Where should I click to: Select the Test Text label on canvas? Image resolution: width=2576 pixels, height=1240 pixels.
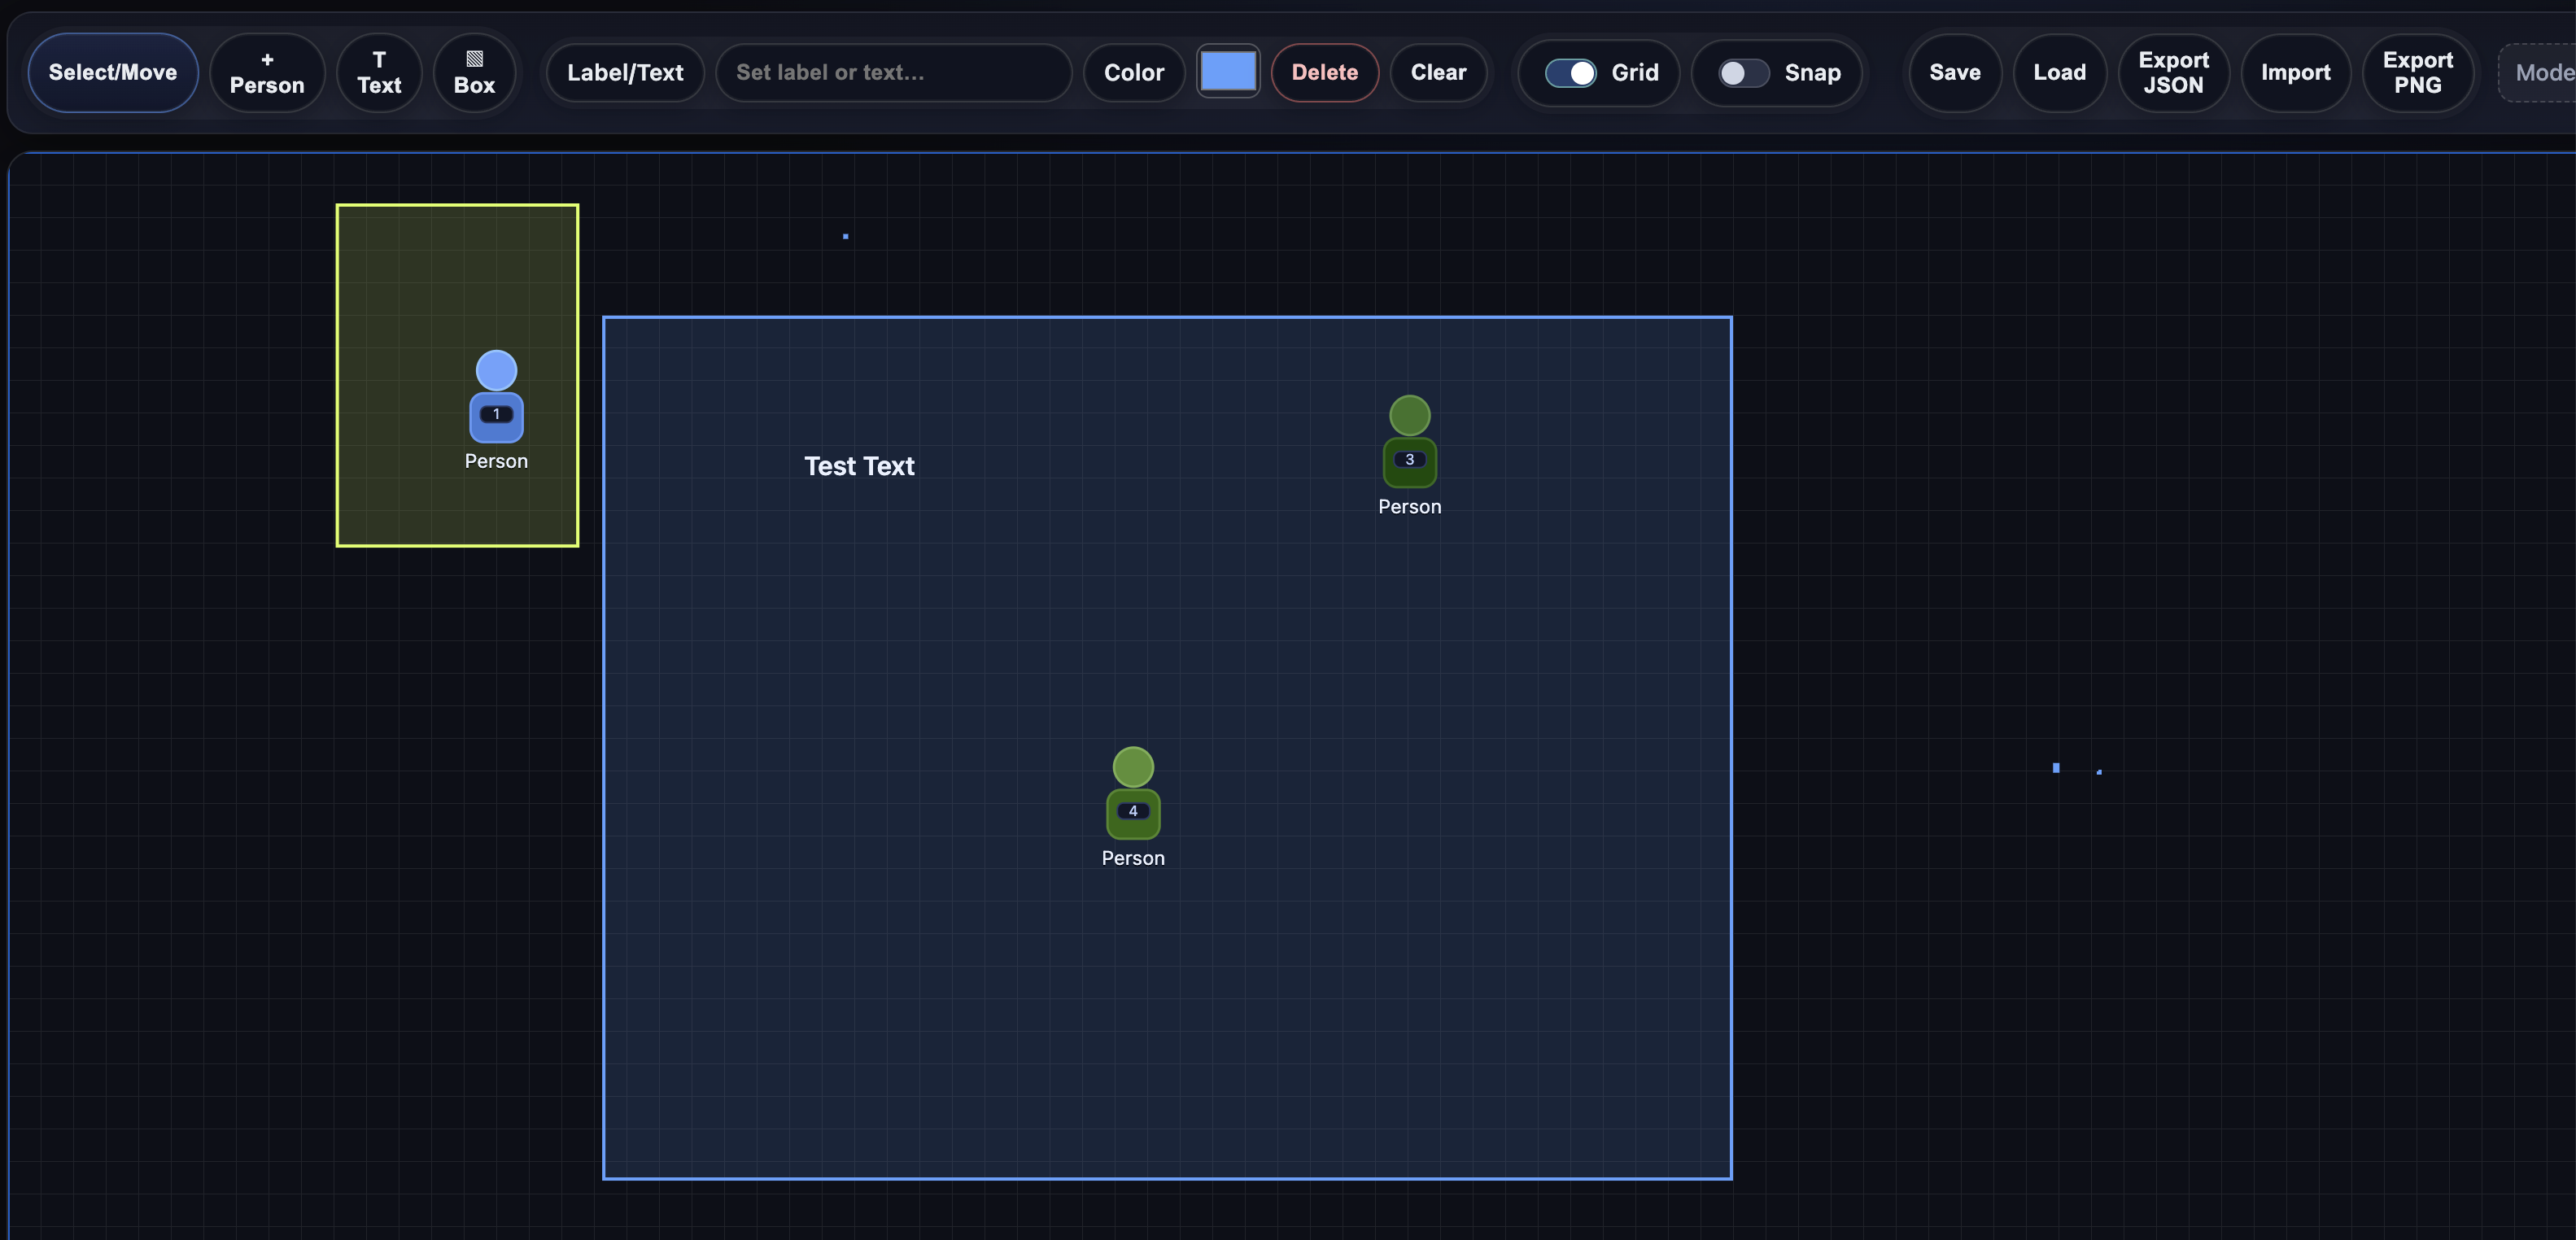tap(859, 466)
